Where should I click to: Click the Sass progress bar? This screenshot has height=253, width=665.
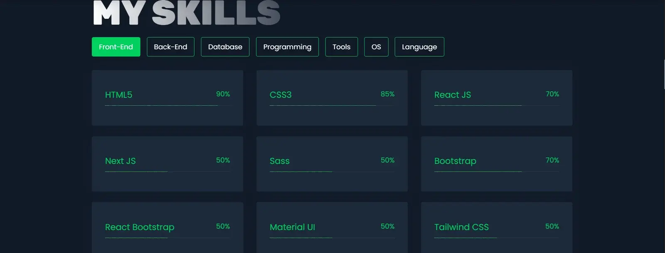[x=332, y=172]
